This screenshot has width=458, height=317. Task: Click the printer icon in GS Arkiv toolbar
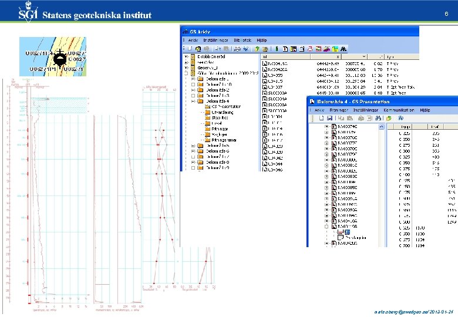click(x=237, y=49)
